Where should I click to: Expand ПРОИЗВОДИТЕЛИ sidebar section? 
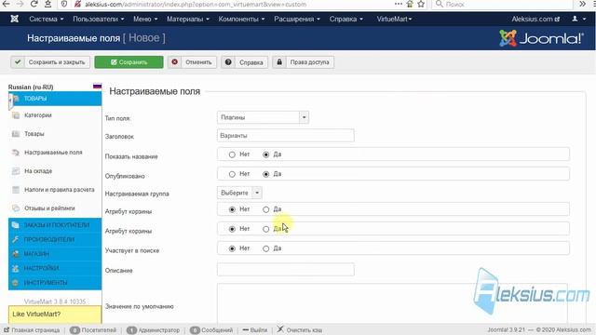coord(55,240)
